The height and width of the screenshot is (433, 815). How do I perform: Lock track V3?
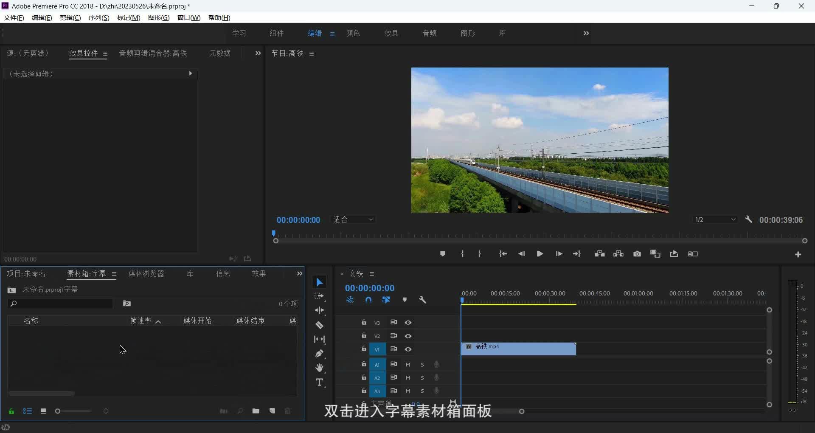tap(364, 322)
